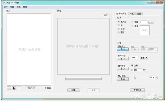
Task: Click the collage preview area
Action: point(84,46)
